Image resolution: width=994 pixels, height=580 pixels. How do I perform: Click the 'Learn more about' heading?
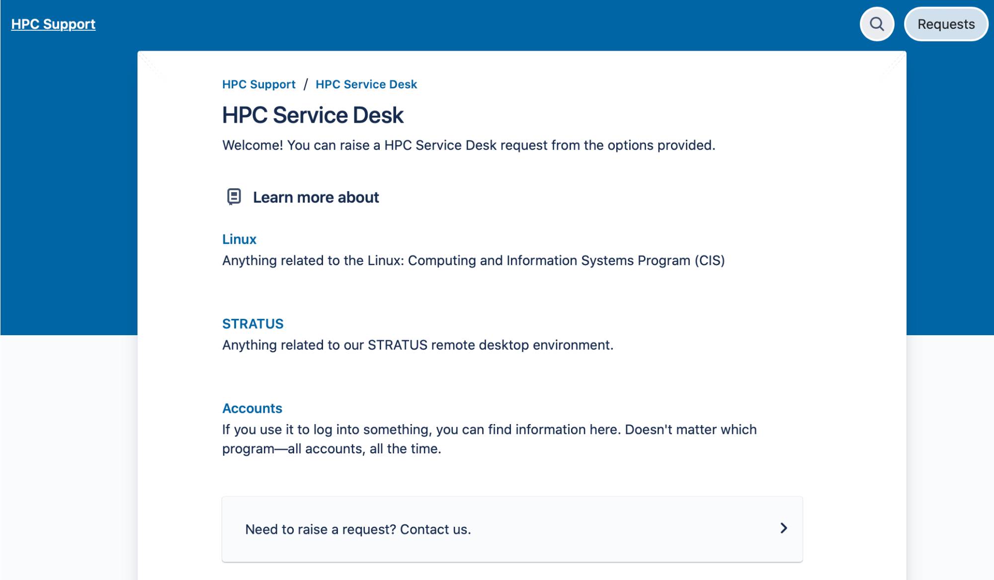pyautogui.click(x=316, y=198)
